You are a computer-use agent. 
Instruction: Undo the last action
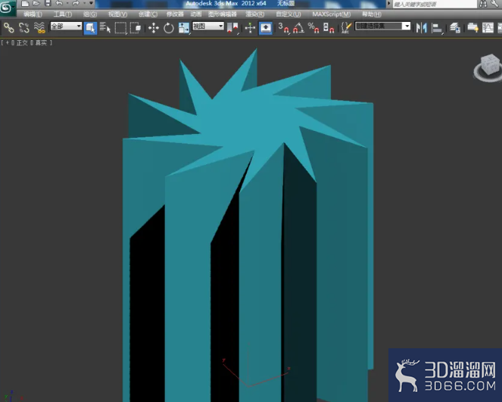pyautogui.click(x=59, y=4)
